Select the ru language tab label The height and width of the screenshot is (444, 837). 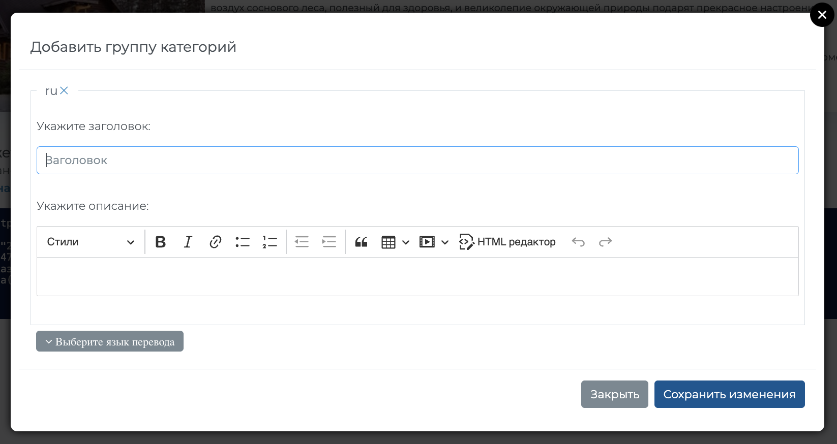(51, 91)
